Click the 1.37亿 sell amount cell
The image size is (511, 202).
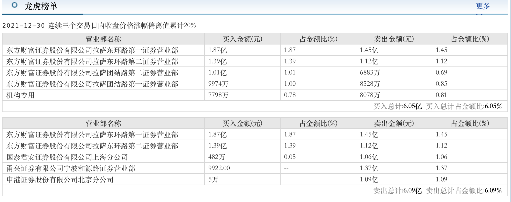[x=369, y=168]
